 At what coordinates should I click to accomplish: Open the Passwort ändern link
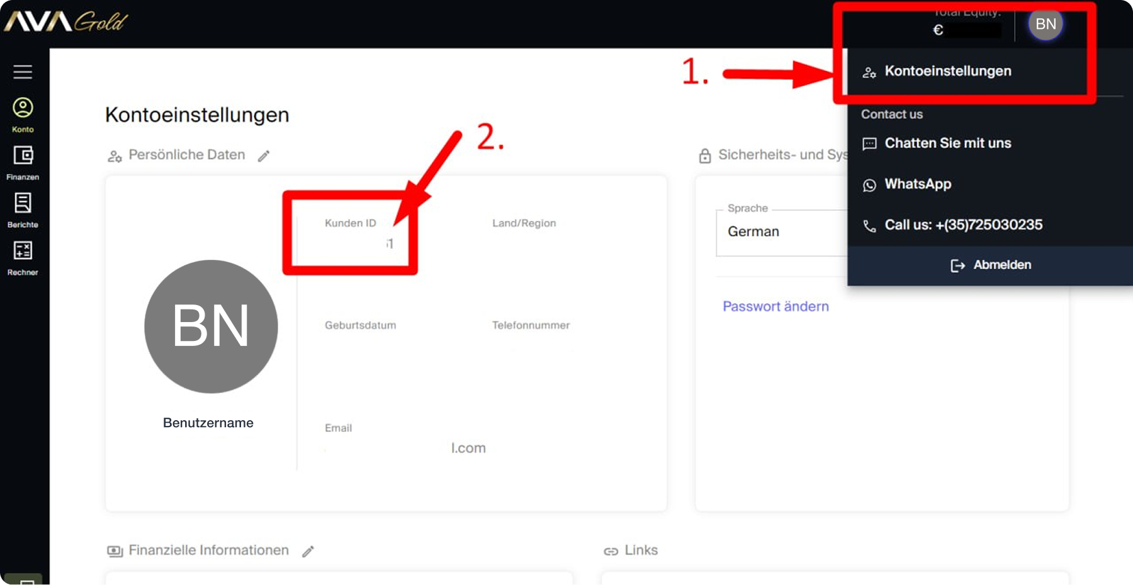(775, 306)
